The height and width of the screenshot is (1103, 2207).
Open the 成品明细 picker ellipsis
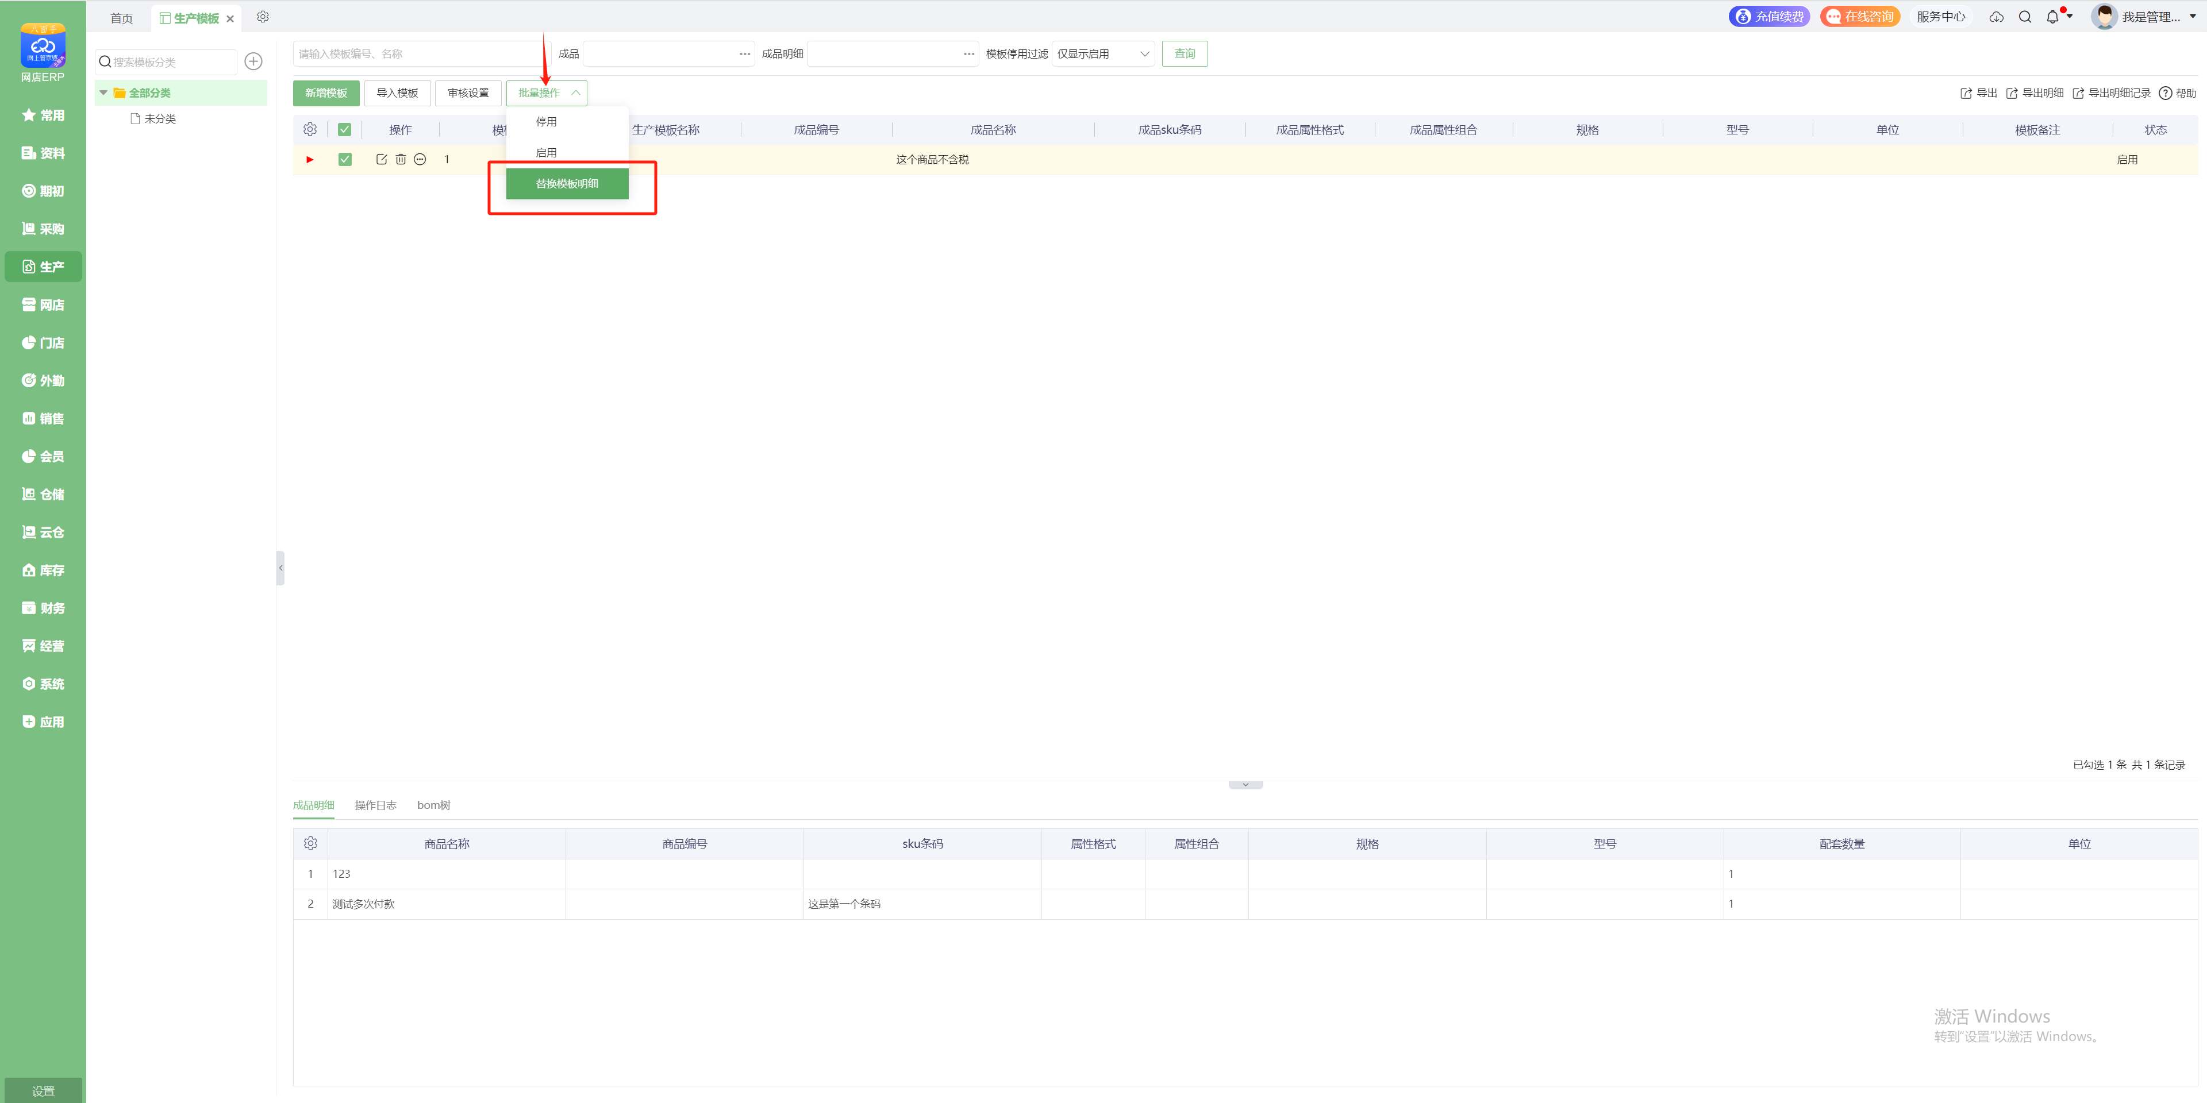point(969,54)
